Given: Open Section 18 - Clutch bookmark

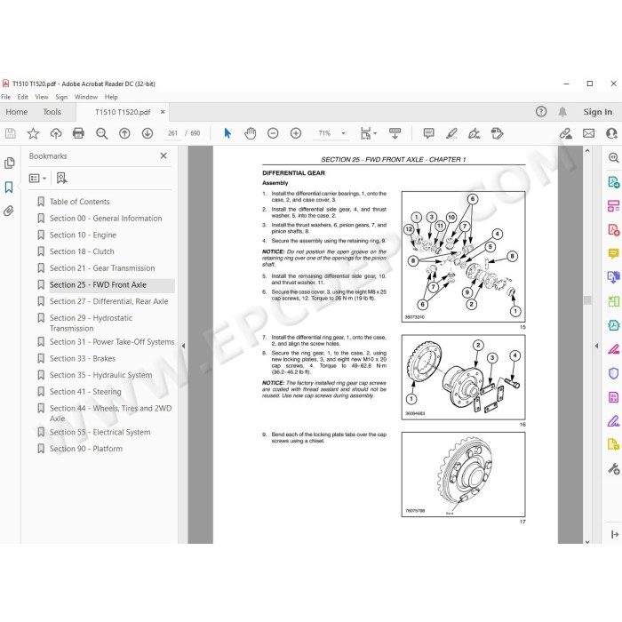Looking at the screenshot, I should tap(82, 251).
